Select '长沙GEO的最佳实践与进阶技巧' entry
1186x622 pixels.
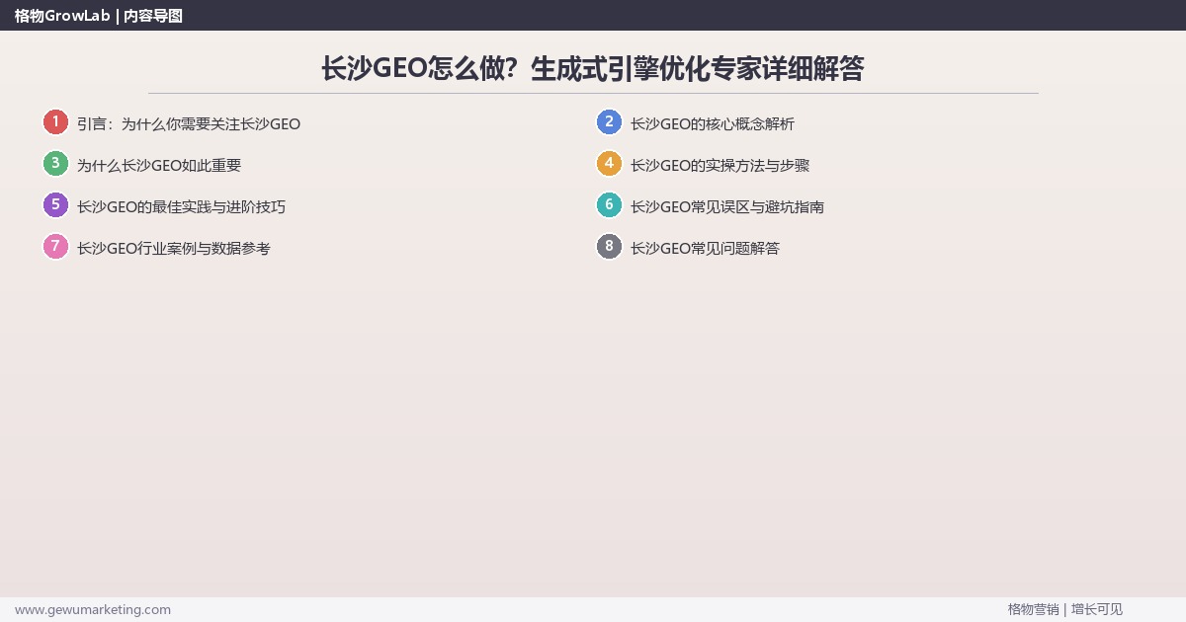coord(181,207)
